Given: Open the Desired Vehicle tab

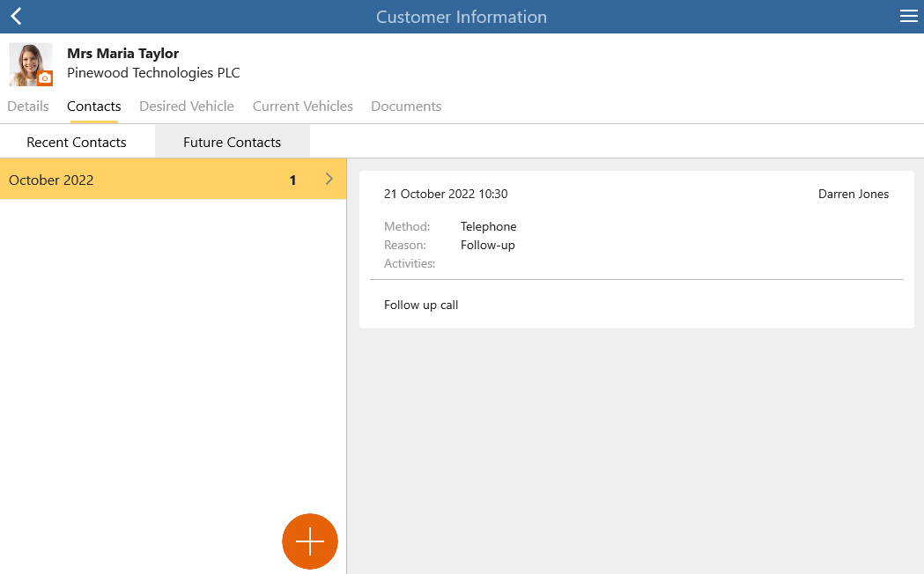Looking at the screenshot, I should [187, 106].
